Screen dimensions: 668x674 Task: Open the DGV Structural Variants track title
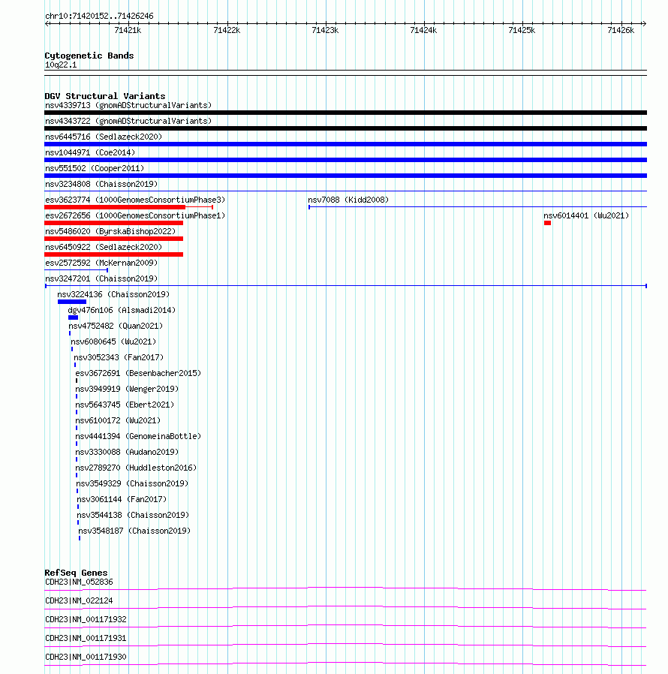105,96
